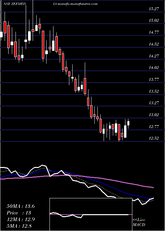Click the 13.27 price axis label
Viewport: 165px width, 231px height.
(154, 103)
